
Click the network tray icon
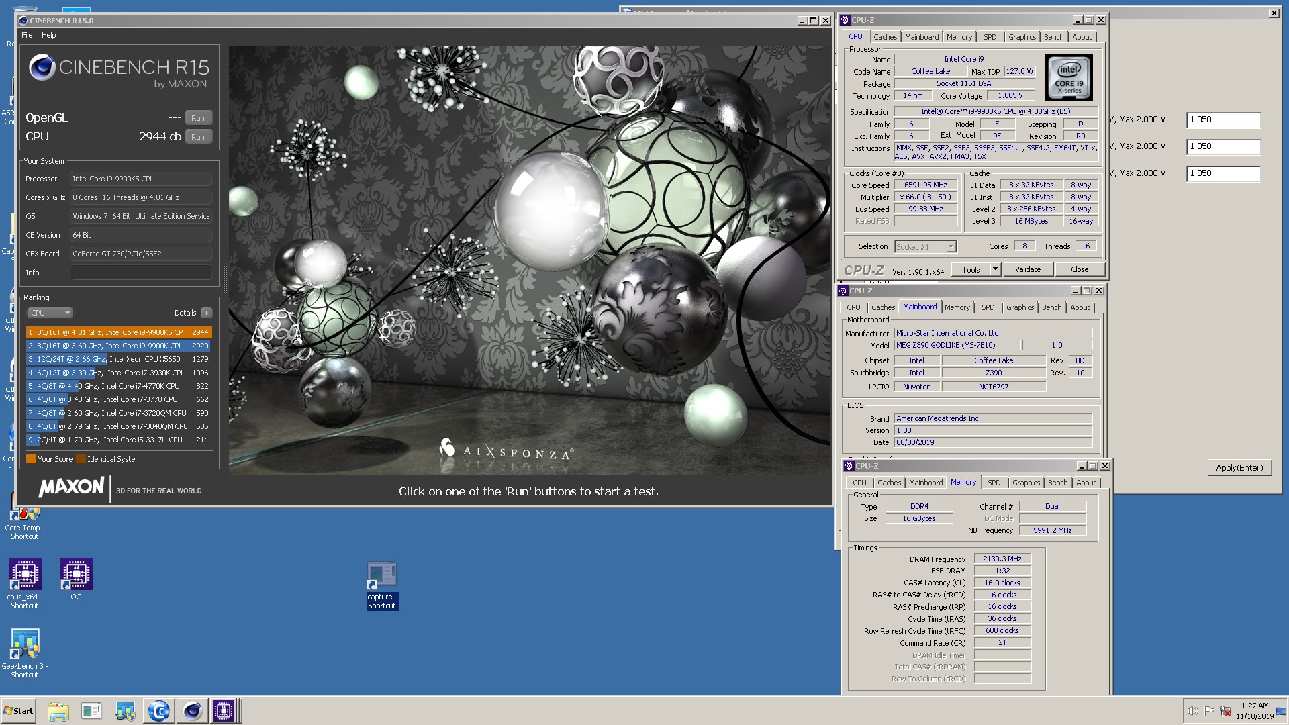click(x=1225, y=711)
